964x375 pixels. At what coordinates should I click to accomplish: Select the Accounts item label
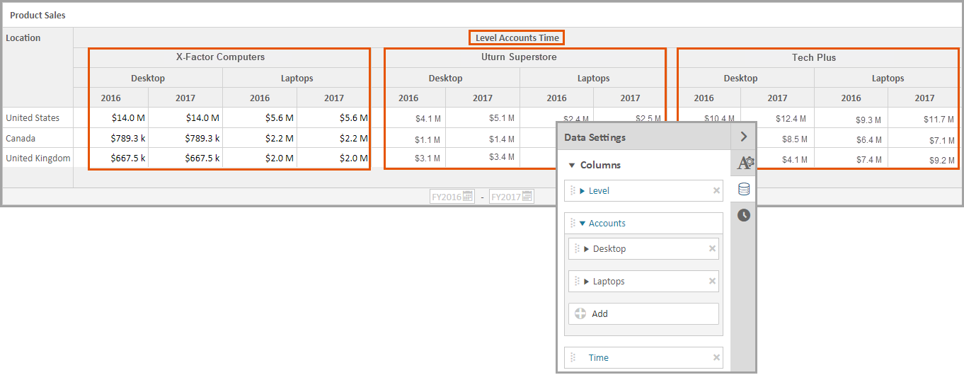coord(607,223)
